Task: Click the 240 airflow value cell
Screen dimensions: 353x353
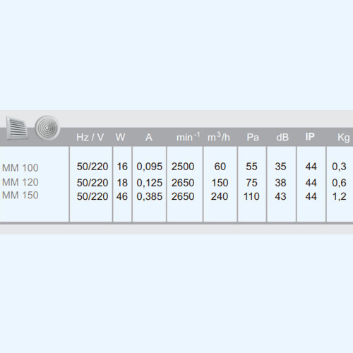Action: click(x=220, y=196)
